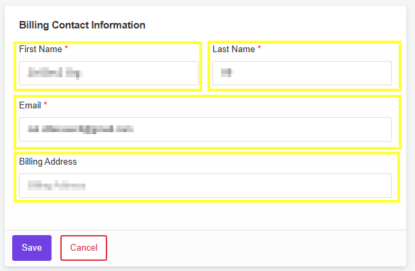Click the blurred email address text
The image size is (415, 271).
pyautogui.click(x=80, y=129)
